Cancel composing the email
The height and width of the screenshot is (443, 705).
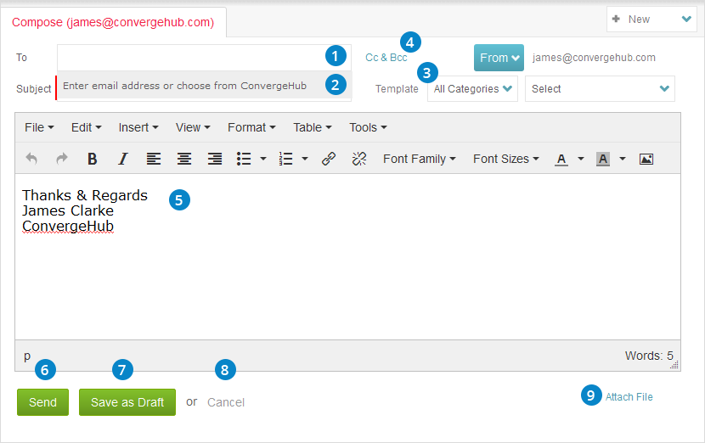(226, 402)
